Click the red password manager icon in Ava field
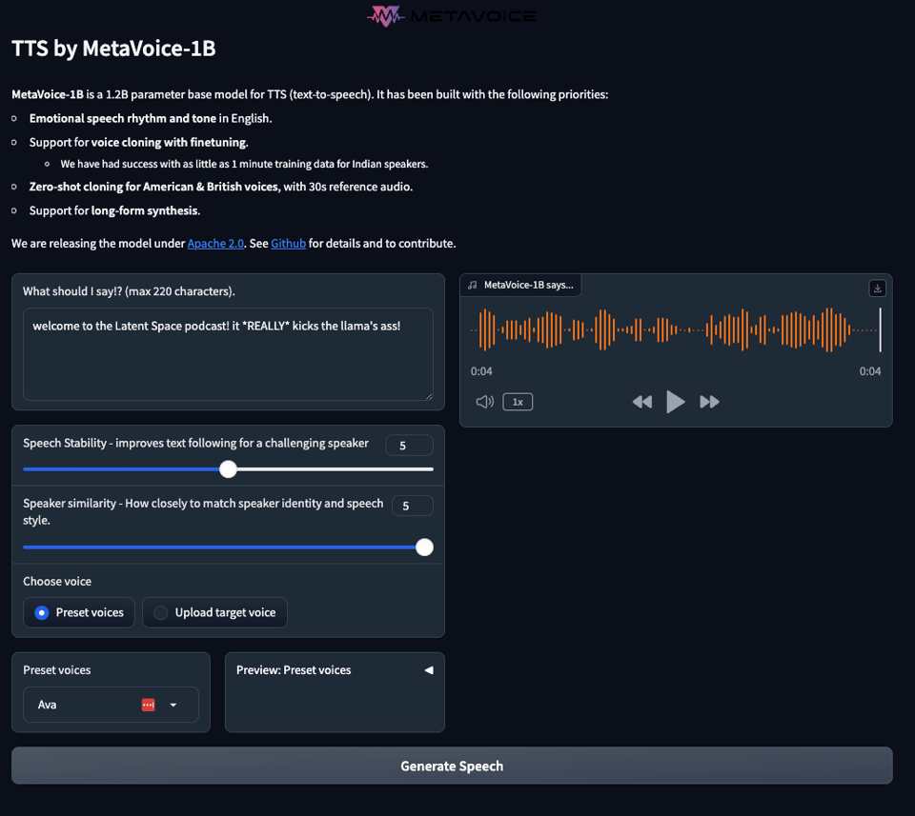Screen dimensions: 915x816 point(148,705)
